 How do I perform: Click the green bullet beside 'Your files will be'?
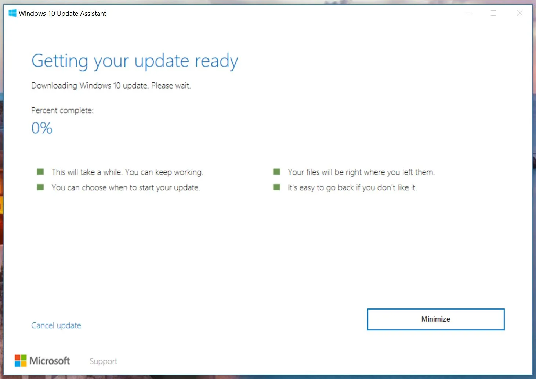277,172
